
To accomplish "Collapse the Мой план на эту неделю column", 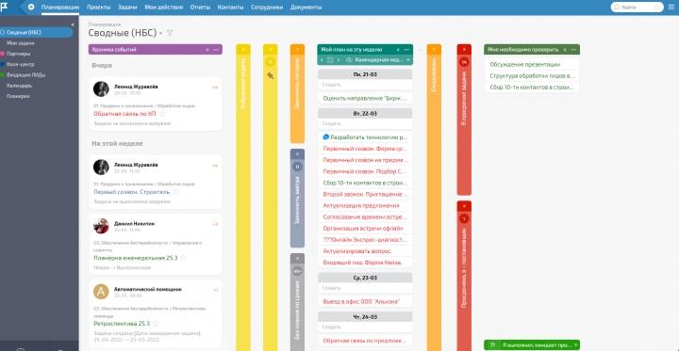I will [x=398, y=49].
